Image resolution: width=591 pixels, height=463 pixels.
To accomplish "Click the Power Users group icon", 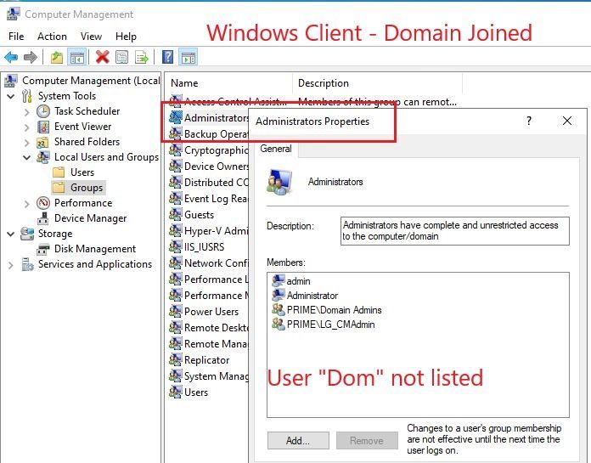I will 175,312.
